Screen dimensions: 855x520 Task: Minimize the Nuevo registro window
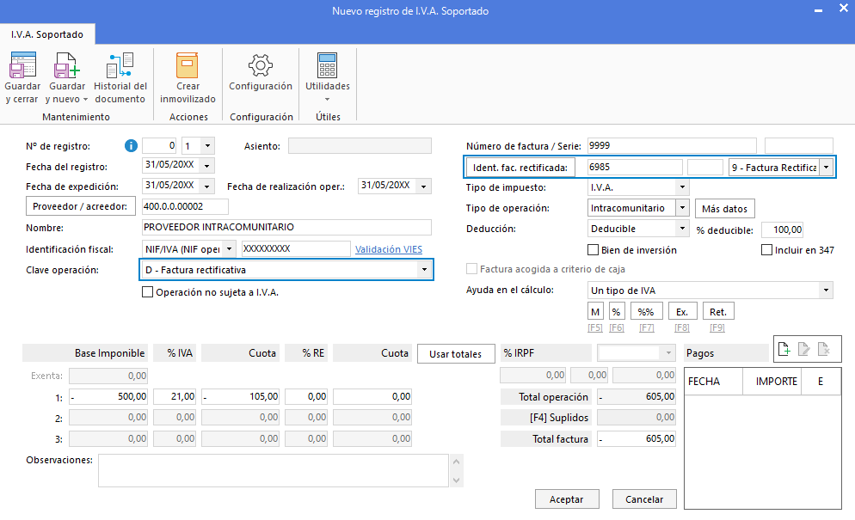(818, 10)
